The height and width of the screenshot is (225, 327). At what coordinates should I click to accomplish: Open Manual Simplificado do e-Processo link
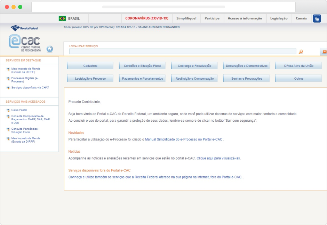point(184,139)
